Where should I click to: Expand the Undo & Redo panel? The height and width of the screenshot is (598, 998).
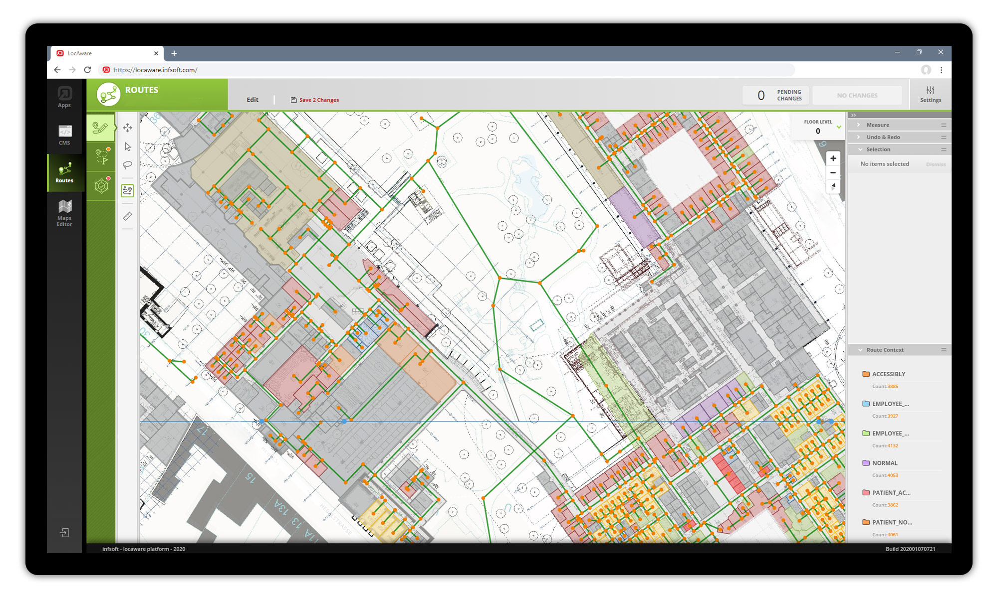click(x=883, y=137)
